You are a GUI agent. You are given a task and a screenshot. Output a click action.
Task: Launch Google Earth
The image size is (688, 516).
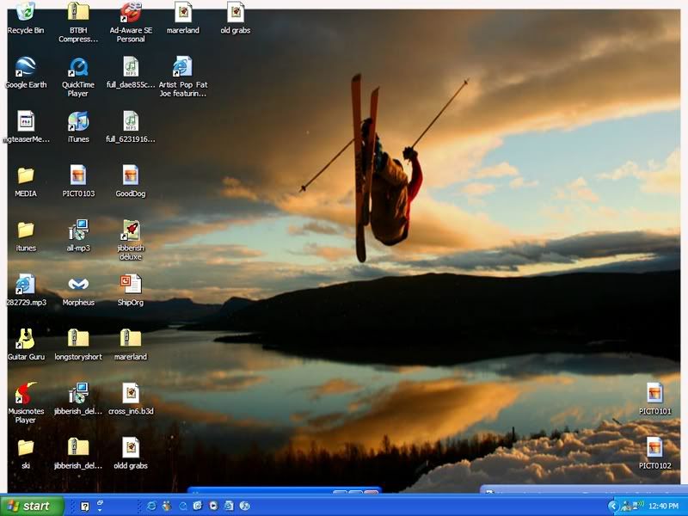point(23,67)
